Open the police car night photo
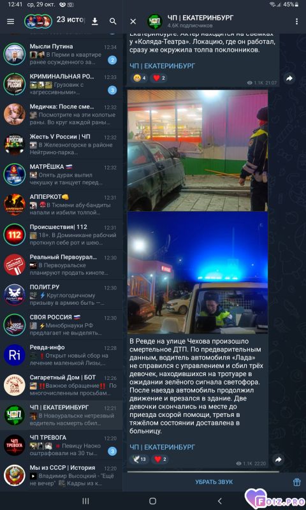Image resolution: width=306 pixels, height=510 pixels. [198, 273]
